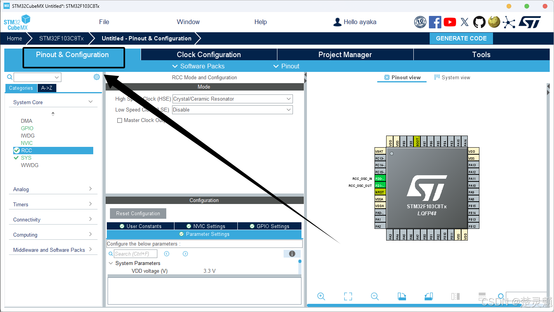Viewport: 554px width, 312px height.
Task: Click the parameter Search (Ctrl+F) field
Action: [136, 254]
